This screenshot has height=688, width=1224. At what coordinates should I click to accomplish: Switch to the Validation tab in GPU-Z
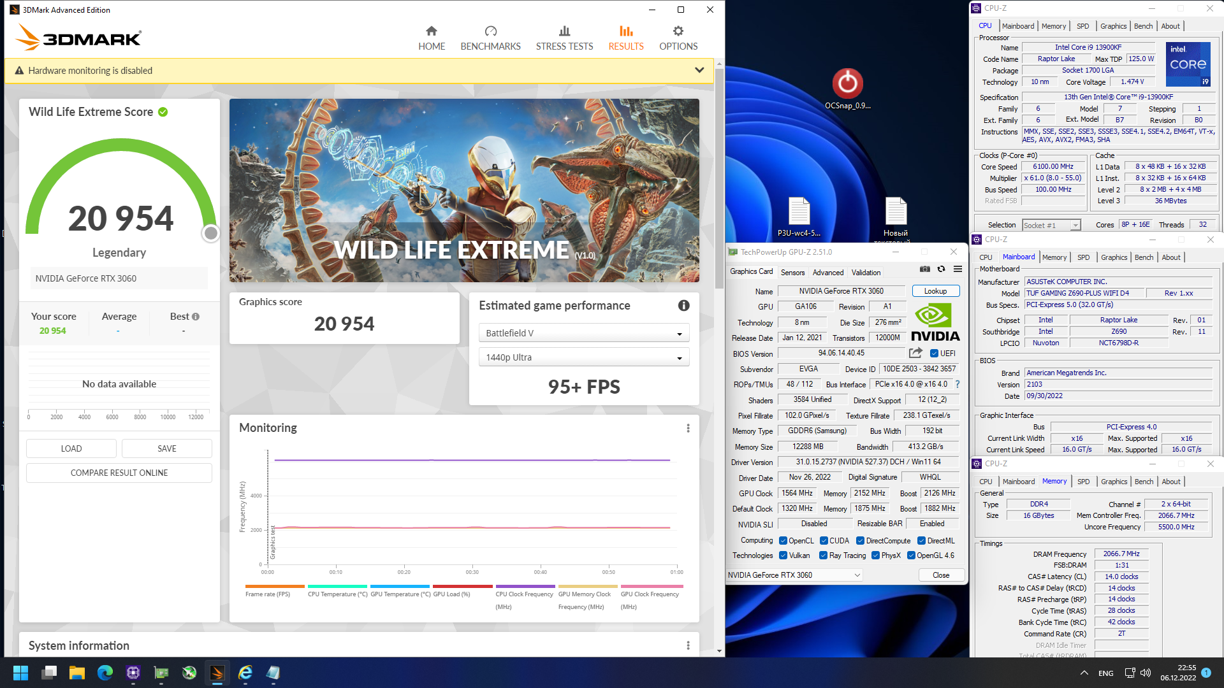tap(866, 273)
